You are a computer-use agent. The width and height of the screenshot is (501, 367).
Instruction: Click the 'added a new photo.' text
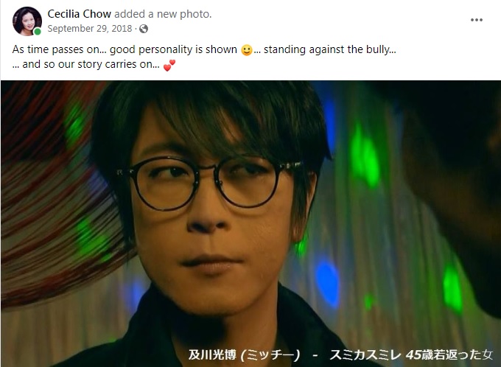163,14
